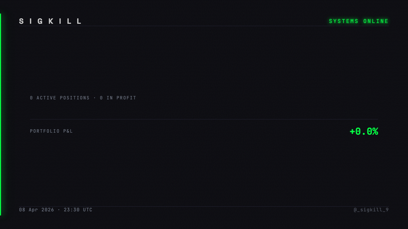Click the dot separator between positions and profit
The height and width of the screenshot is (229, 408).
point(95,98)
